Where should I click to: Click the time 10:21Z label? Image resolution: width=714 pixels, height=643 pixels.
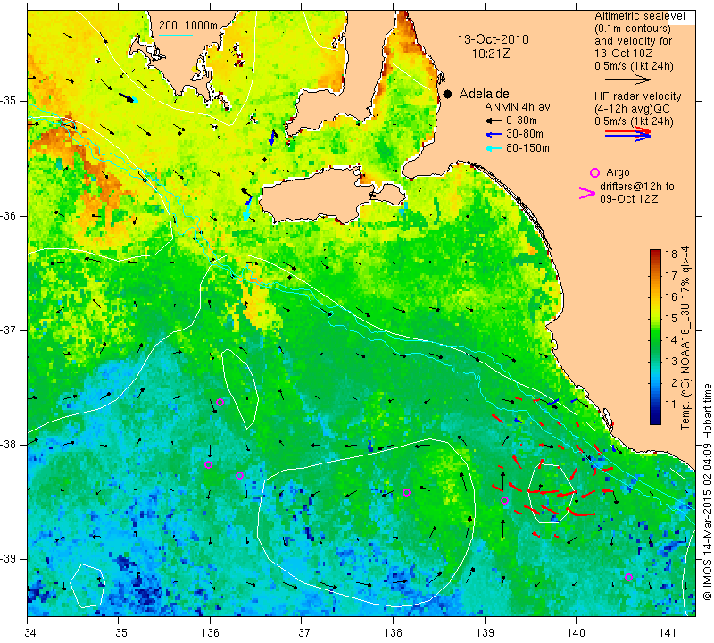[x=491, y=54]
